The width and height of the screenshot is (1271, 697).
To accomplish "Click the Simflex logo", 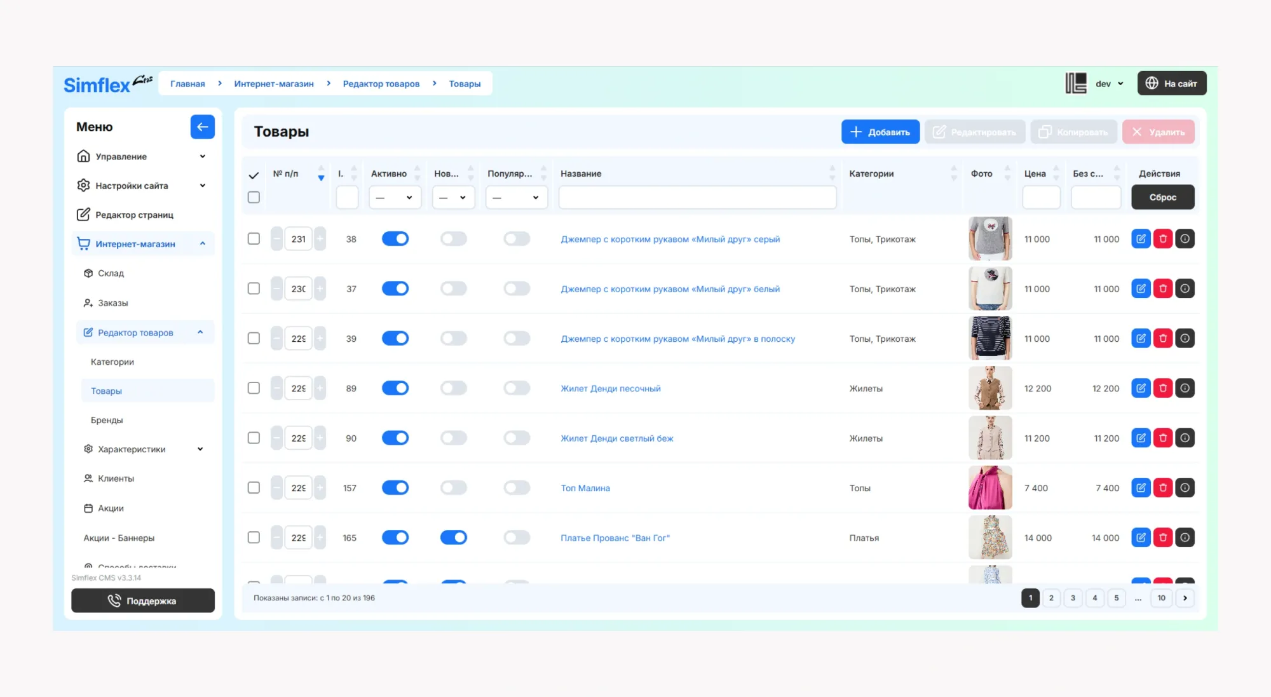I will click(107, 83).
